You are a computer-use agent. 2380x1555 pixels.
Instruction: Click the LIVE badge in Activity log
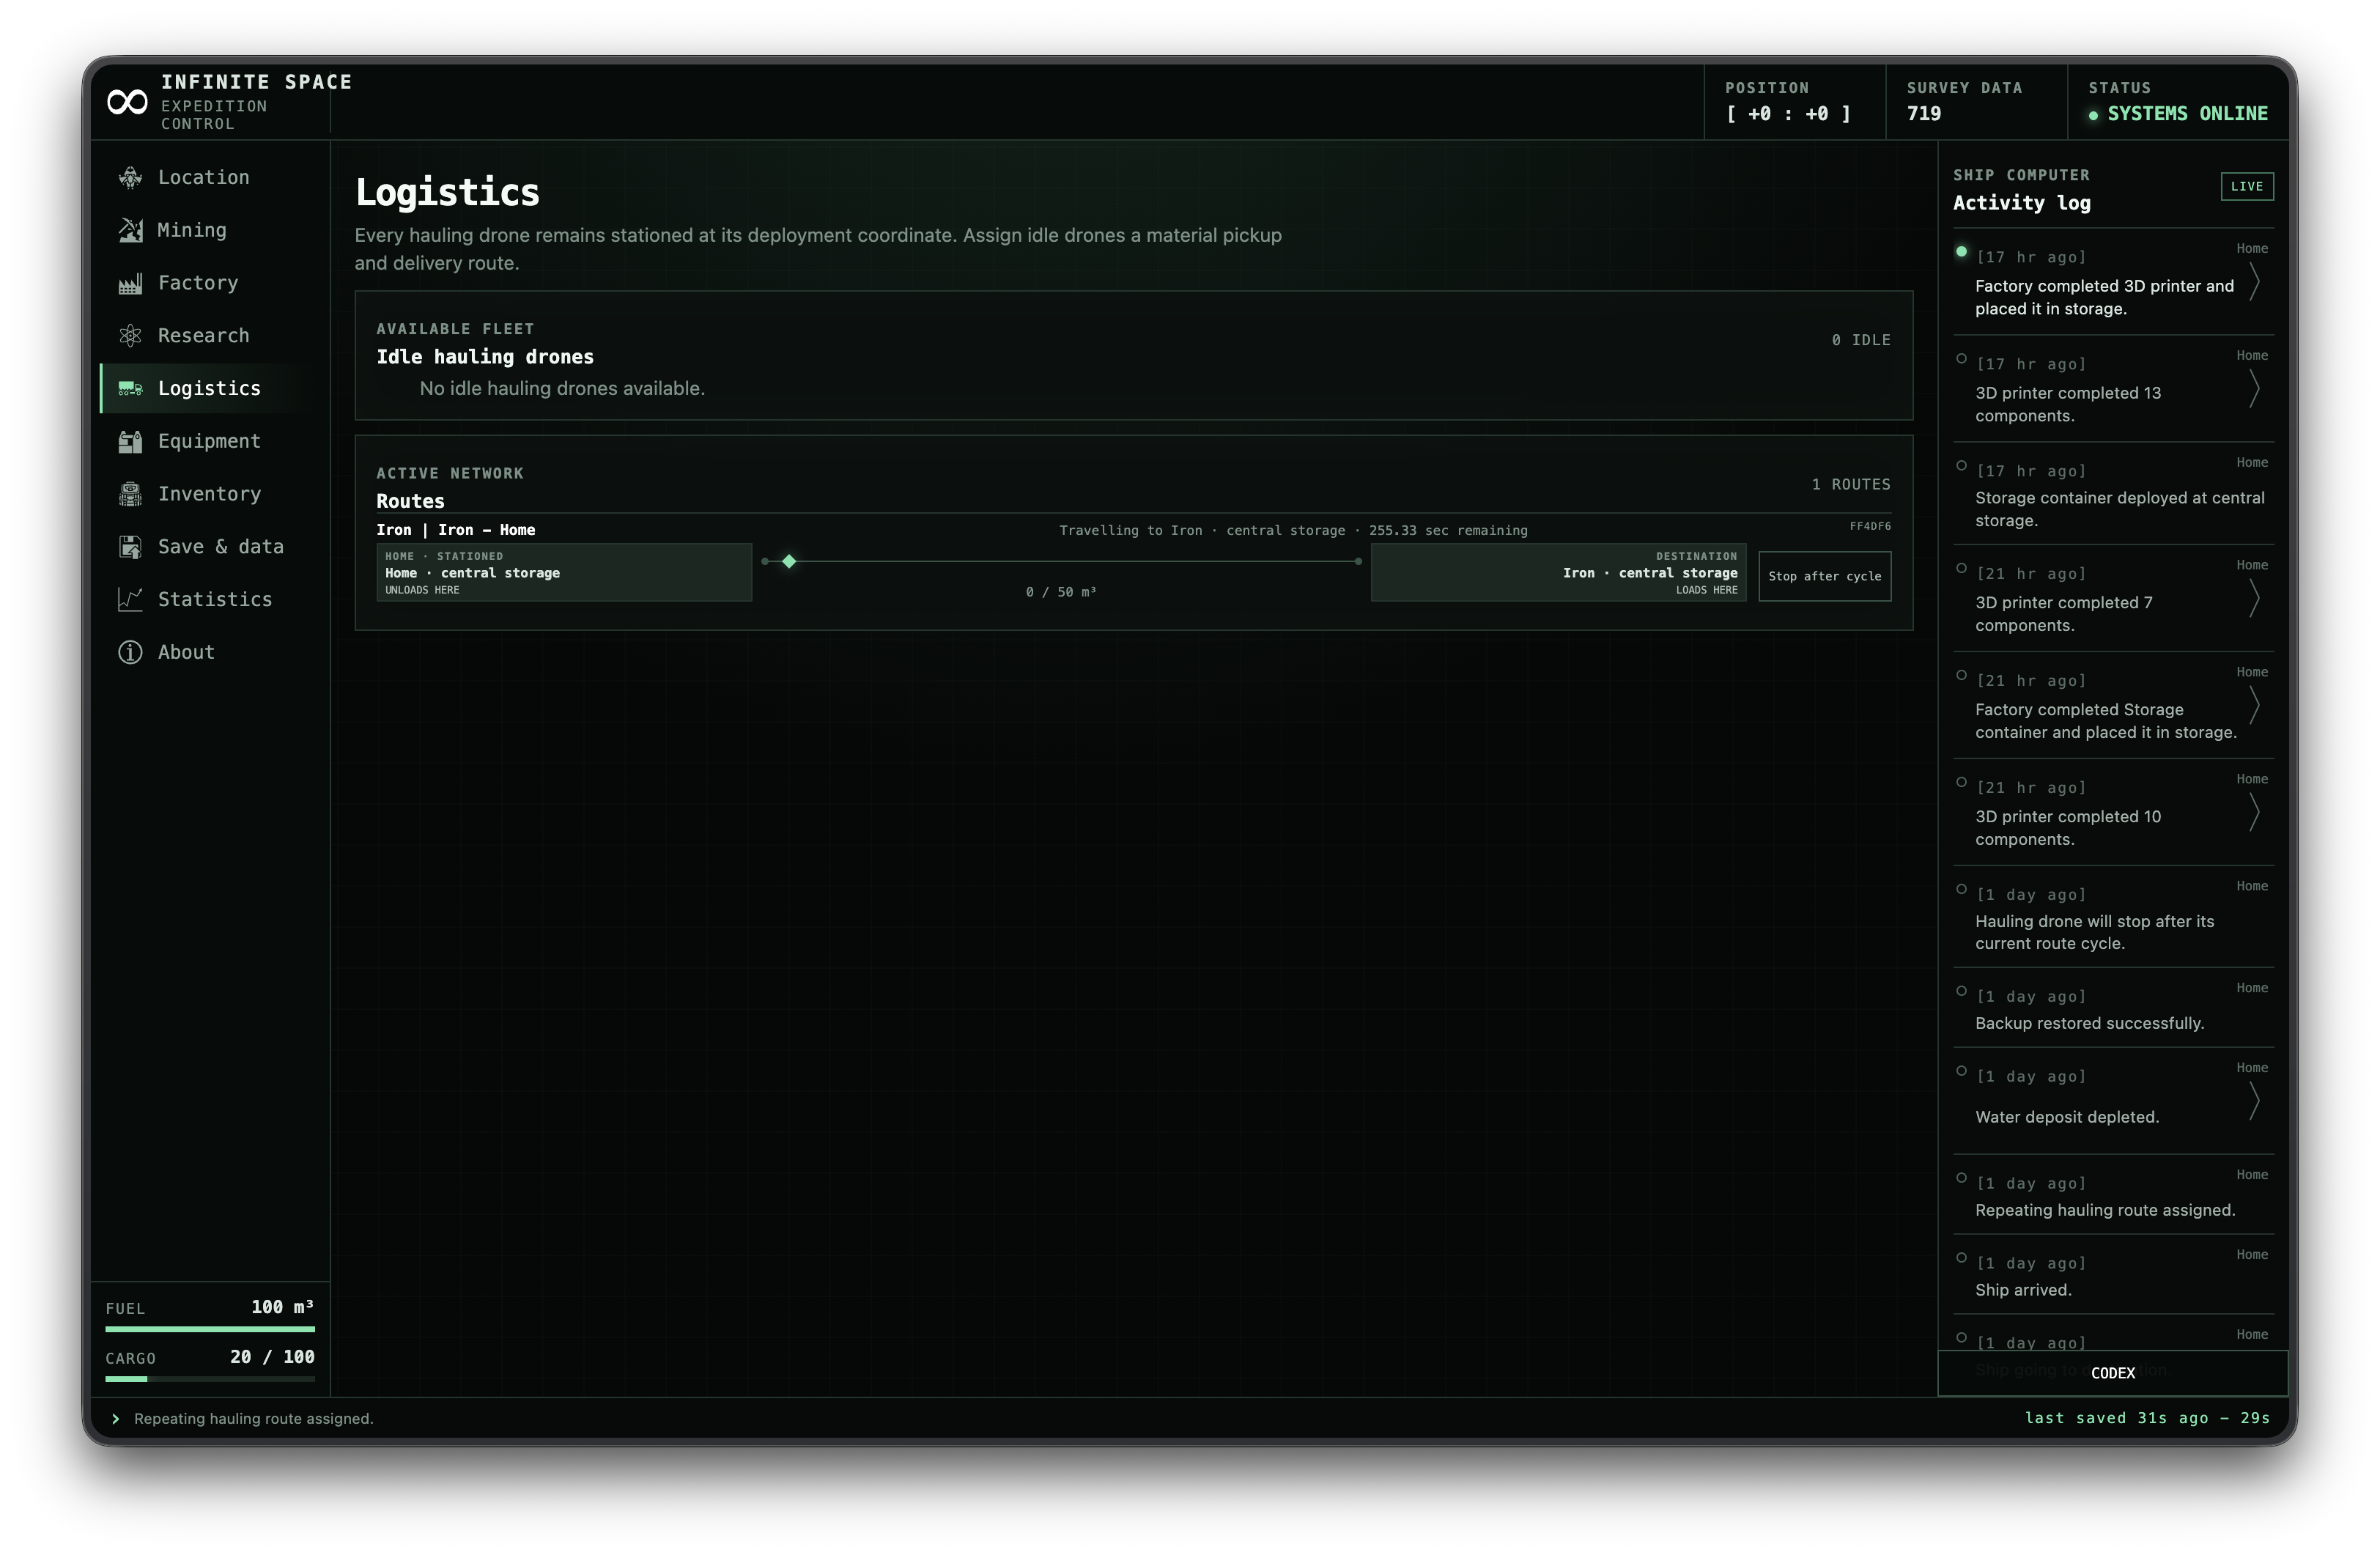pyautogui.click(x=2246, y=186)
